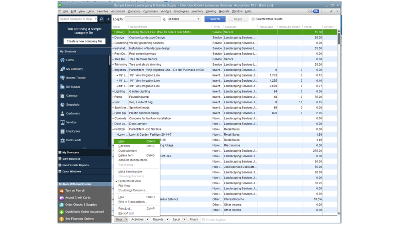Click Order Checks & Supplies icon
The width and height of the screenshot is (400, 225).
(x=62, y=205)
